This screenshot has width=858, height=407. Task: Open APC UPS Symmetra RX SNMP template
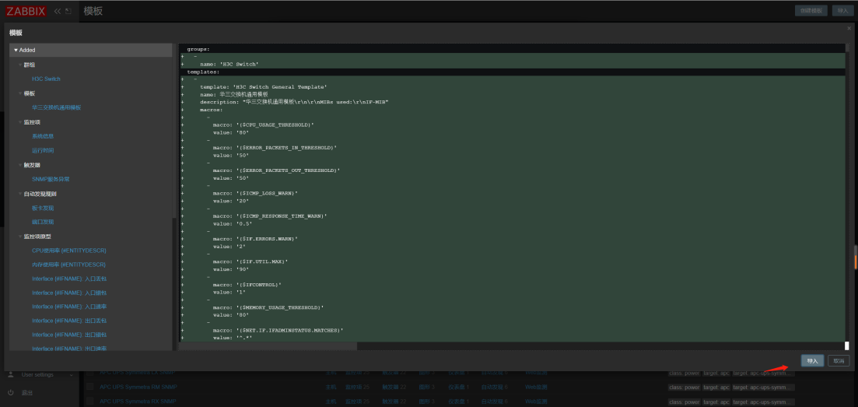(138, 401)
